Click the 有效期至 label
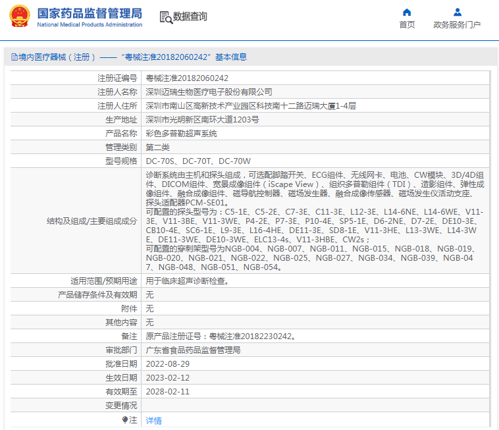This screenshot has height=430, width=499. 121,392
